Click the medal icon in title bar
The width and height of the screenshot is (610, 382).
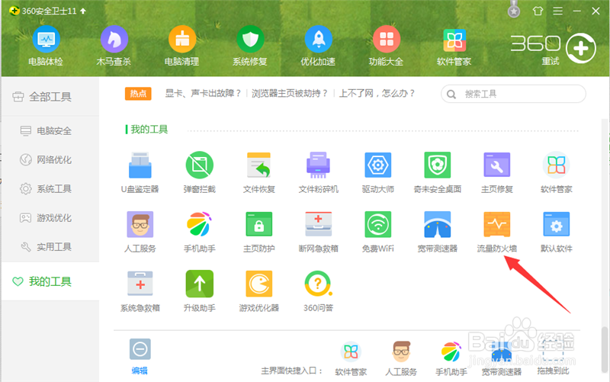tap(514, 10)
